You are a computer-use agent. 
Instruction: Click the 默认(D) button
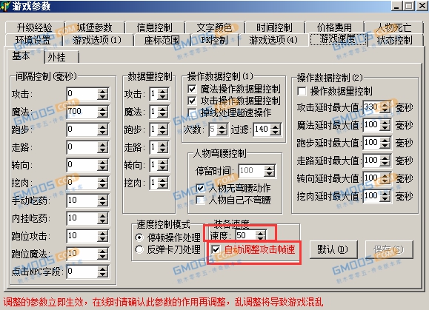pos(333,249)
